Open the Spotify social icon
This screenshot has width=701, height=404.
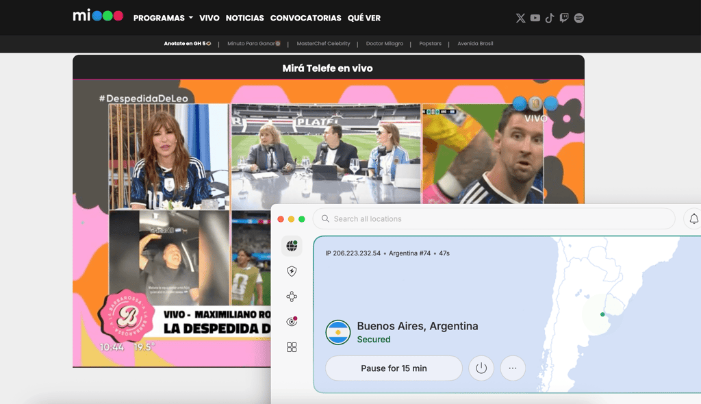pos(579,18)
